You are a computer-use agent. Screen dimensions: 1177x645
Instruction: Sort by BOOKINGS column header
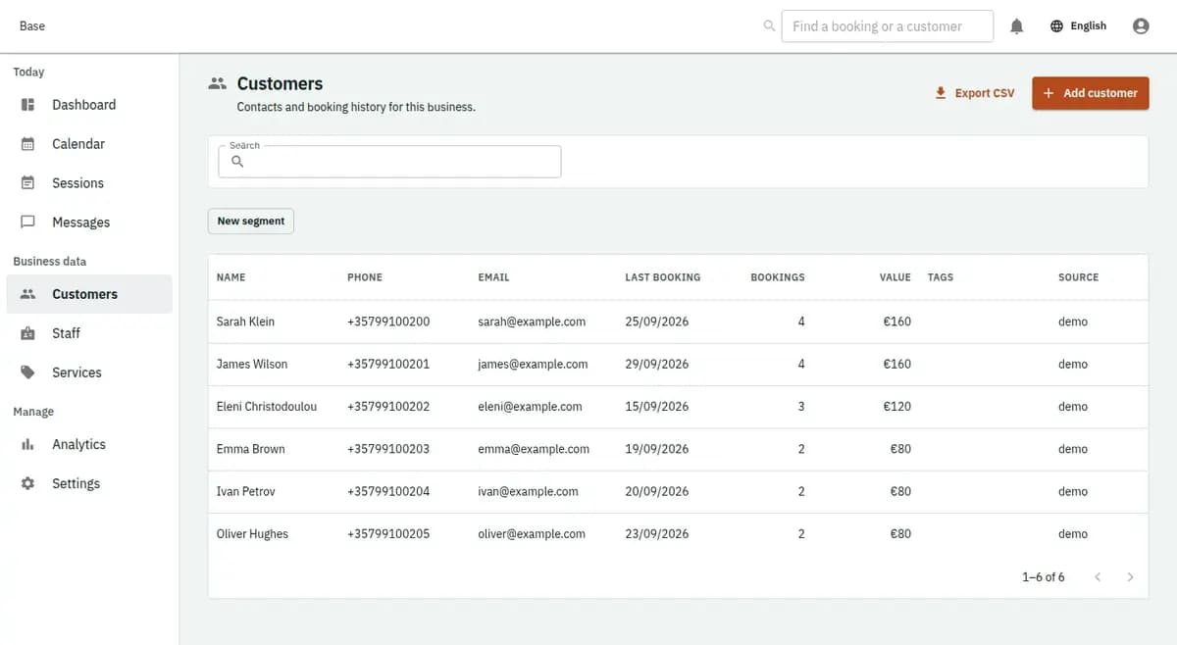pyautogui.click(x=778, y=277)
